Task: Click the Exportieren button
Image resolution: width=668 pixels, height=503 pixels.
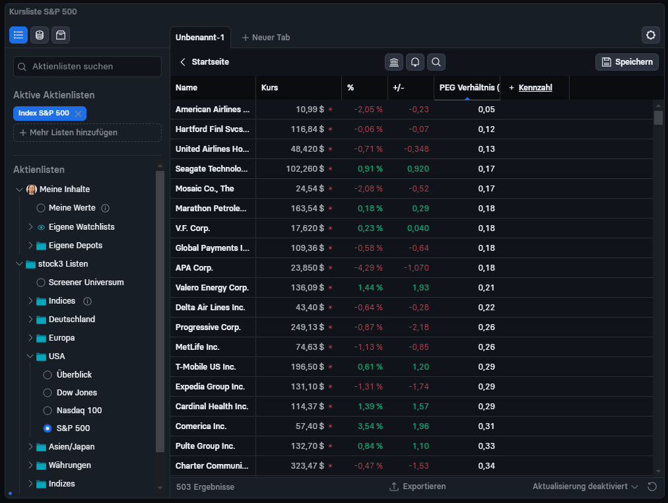Action: coord(417,486)
